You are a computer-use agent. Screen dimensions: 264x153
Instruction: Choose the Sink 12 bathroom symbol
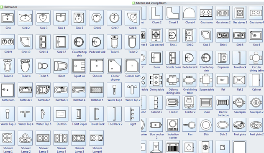click(x=61, y=42)
